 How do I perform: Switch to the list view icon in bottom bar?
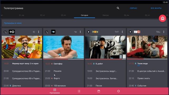79,91
